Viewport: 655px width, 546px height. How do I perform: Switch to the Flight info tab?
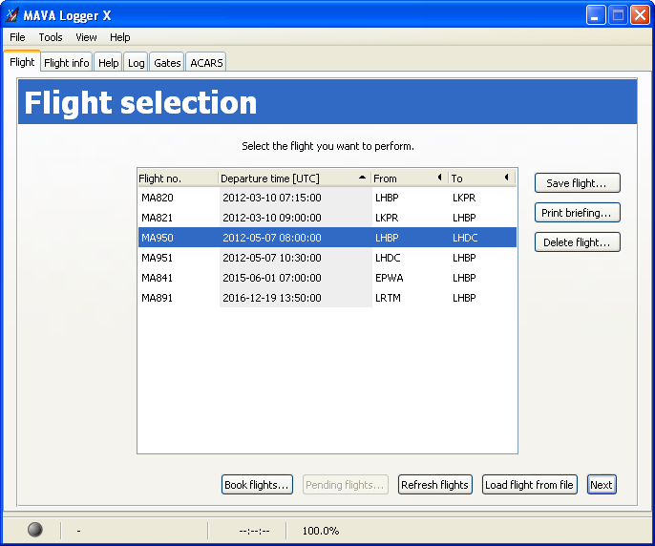pyautogui.click(x=67, y=63)
